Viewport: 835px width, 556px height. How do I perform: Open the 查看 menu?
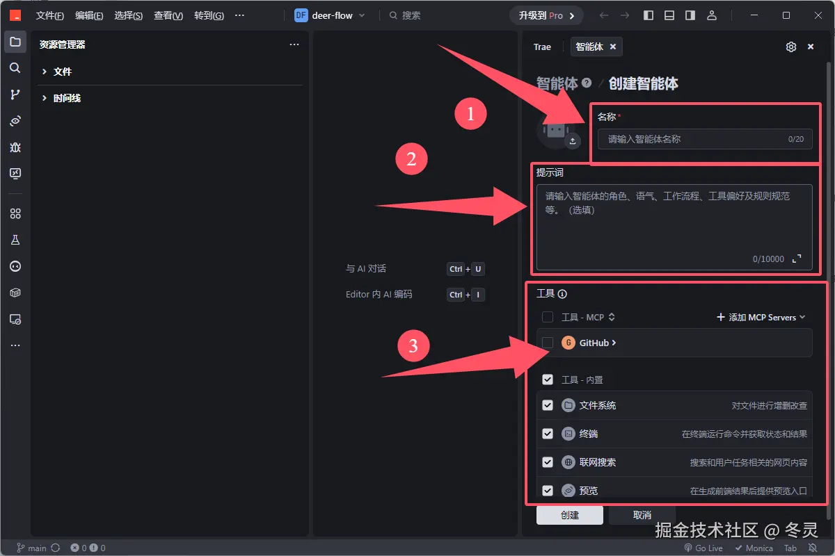point(168,15)
